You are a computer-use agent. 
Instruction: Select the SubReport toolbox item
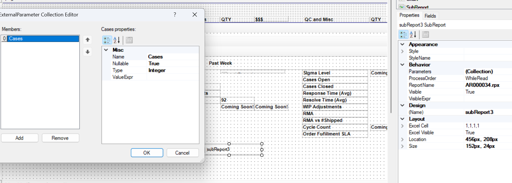(417, 7)
